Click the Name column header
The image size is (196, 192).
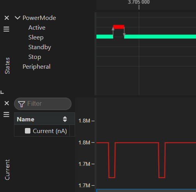coord(44,119)
